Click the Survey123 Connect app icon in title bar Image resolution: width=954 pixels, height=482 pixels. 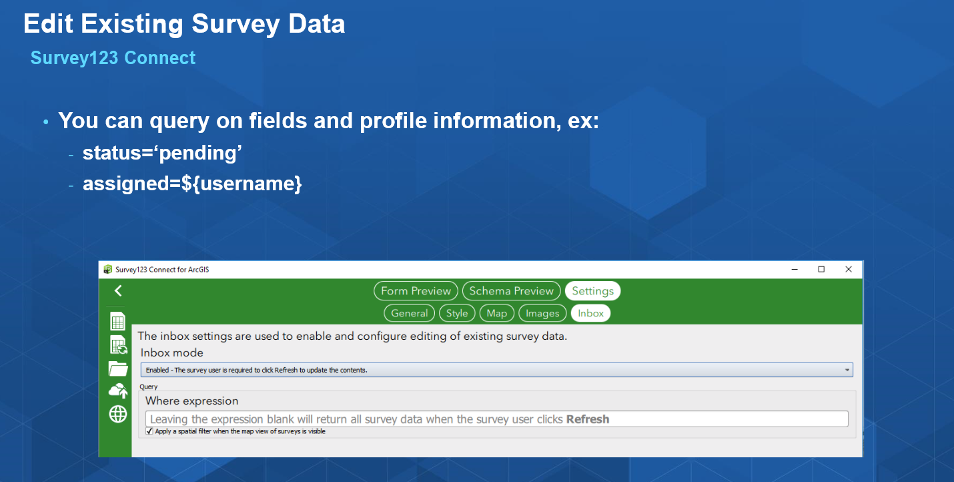pyautogui.click(x=108, y=270)
